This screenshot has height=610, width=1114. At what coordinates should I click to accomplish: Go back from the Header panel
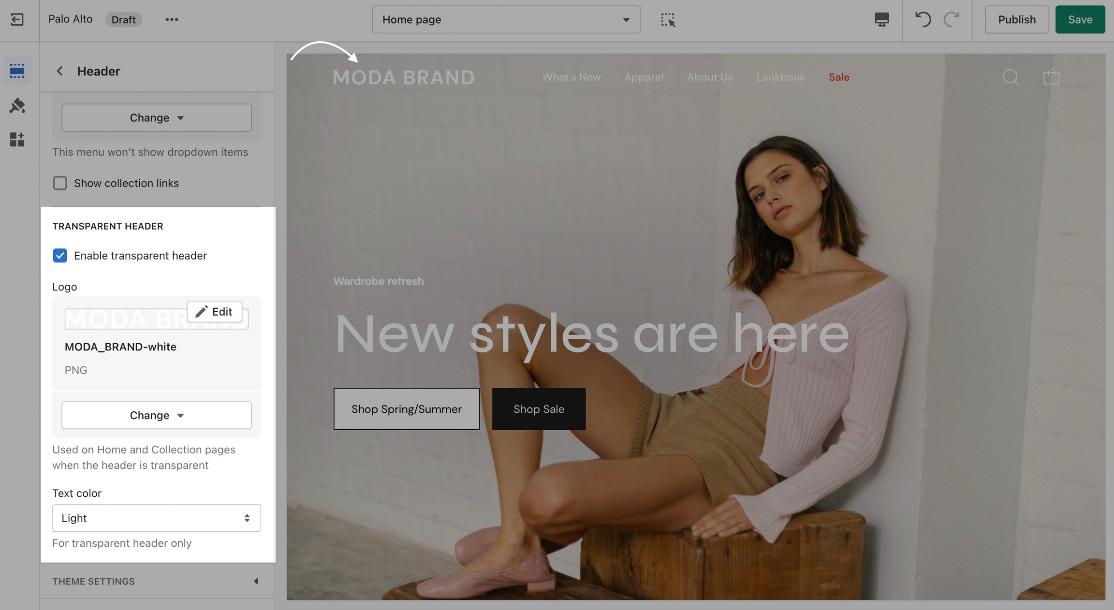pos(60,71)
